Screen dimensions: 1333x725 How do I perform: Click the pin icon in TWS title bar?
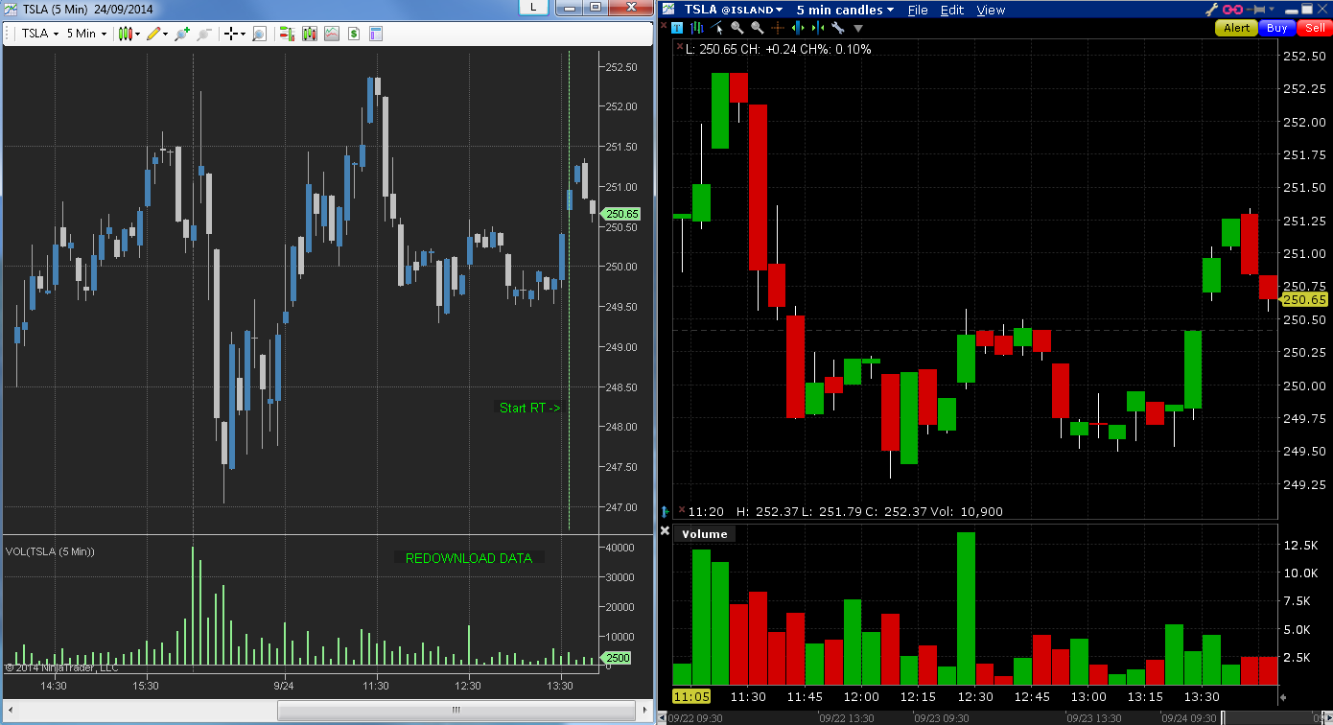tap(1256, 10)
